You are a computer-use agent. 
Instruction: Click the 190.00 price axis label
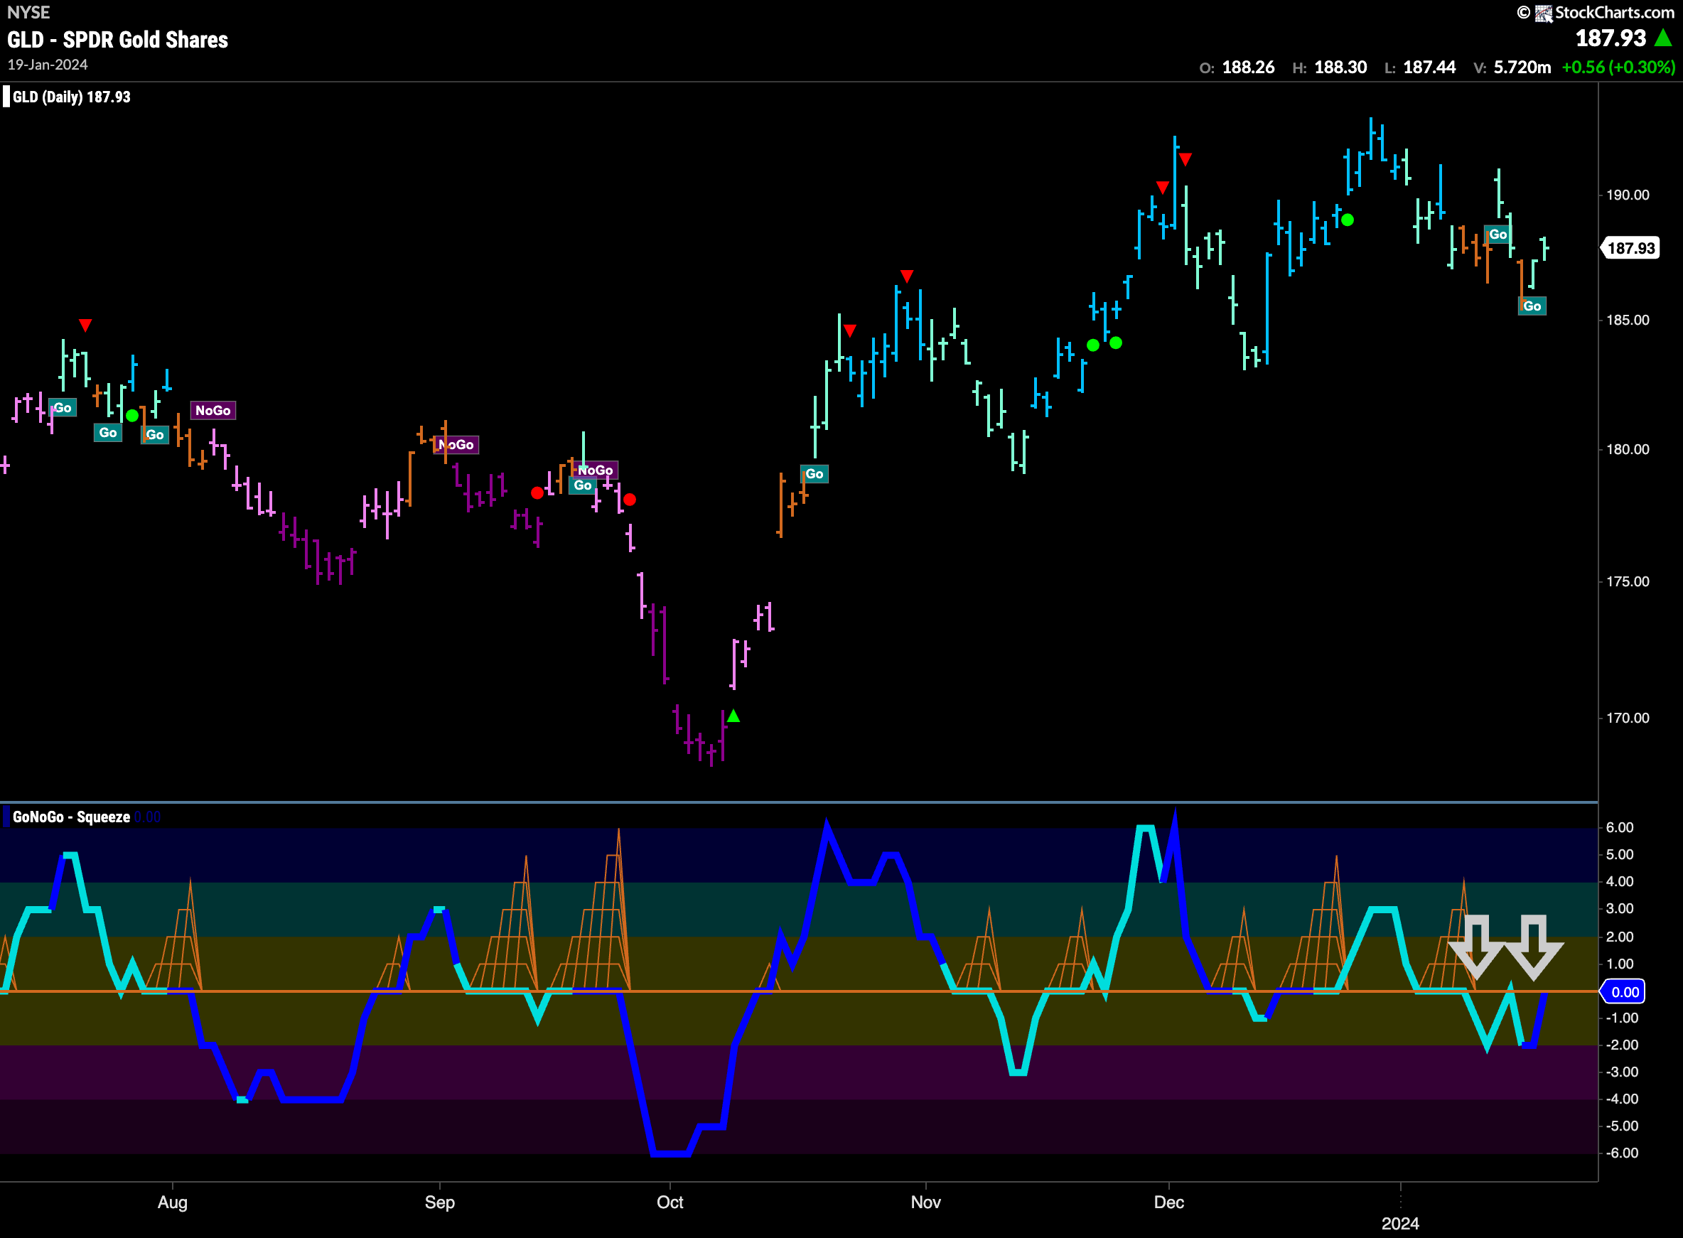tap(1628, 195)
